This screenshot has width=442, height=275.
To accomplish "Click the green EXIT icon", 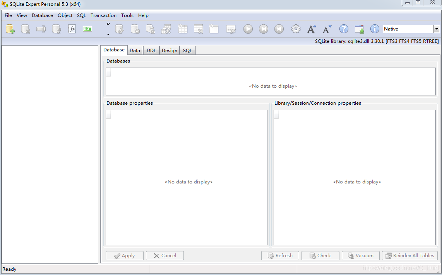I will 87,29.
